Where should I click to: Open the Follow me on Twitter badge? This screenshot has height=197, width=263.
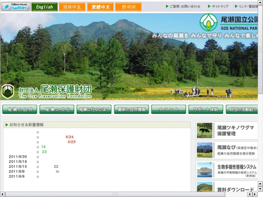16,7
